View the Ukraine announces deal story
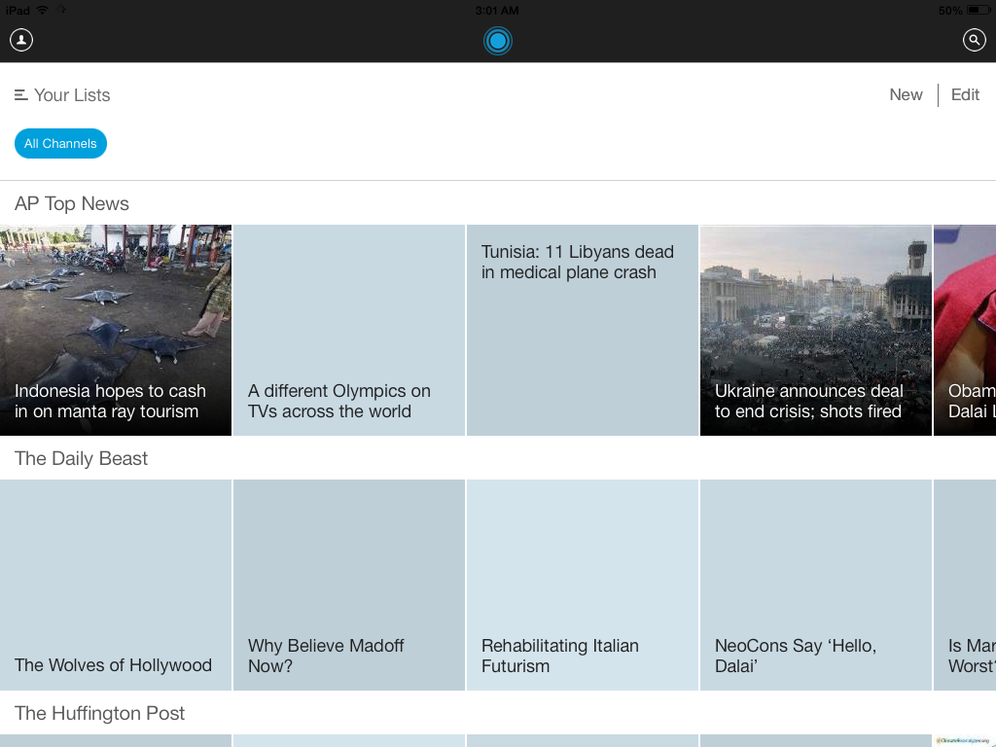Image resolution: width=996 pixels, height=747 pixels. [816, 331]
